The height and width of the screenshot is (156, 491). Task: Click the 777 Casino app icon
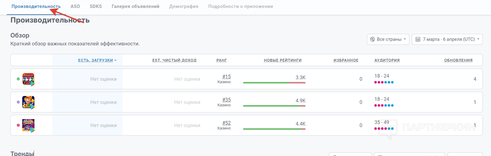[28, 79]
